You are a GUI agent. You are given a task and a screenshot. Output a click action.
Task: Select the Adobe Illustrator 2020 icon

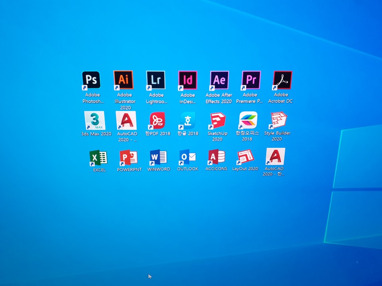(123, 80)
